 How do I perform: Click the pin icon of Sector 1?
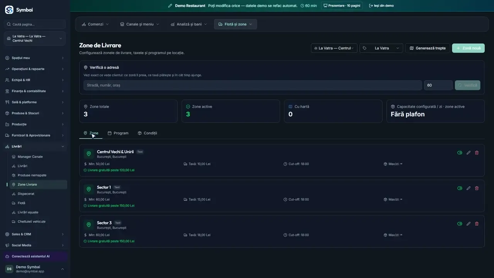click(89, 189)
